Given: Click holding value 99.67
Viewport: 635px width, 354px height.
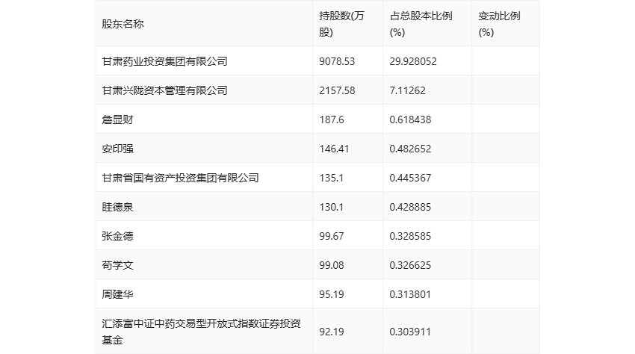Looking at the screenshot, I should [x=332, y=236].
